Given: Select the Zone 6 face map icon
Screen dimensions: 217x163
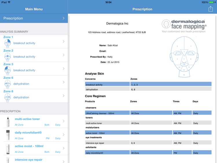Looking at the screenshot, I should click(8, 84).
